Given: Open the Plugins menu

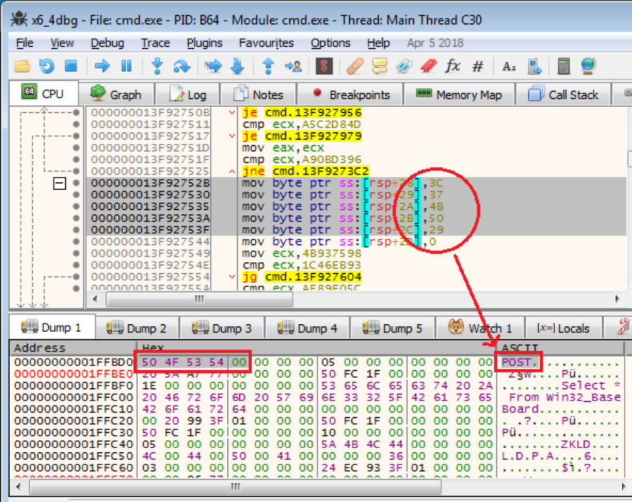Looking at the screenshot, I should click(x=205, y=43).
